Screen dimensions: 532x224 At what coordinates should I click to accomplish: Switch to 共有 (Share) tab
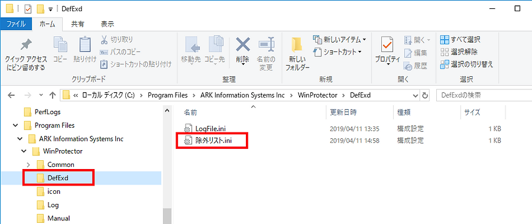click(77, 24)
